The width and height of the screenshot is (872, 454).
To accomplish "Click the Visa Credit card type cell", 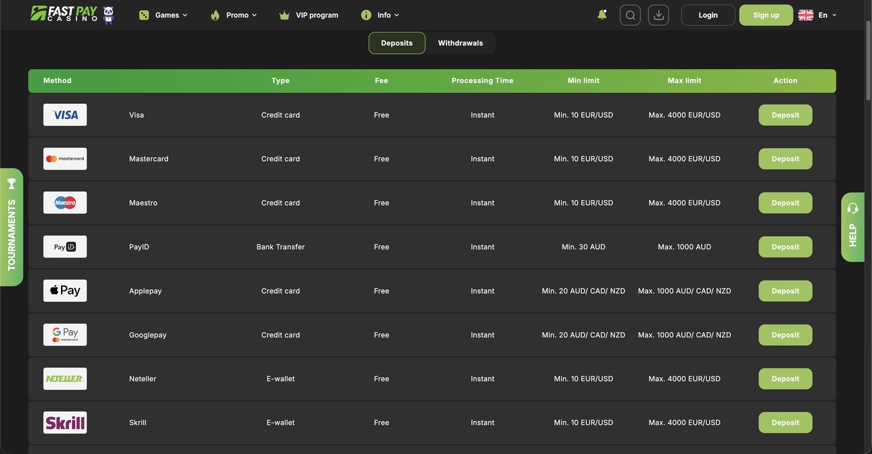I will pos(281,115).
